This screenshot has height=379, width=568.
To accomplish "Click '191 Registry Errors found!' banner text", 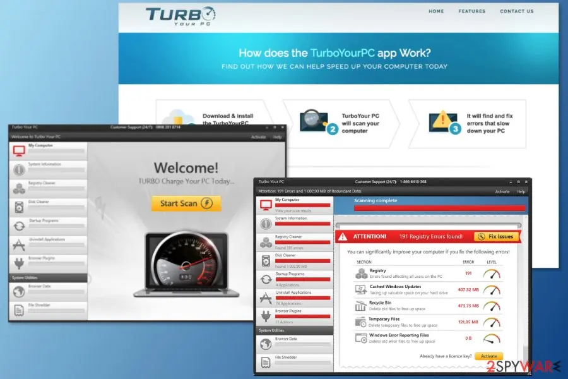I will click(430, 236).
